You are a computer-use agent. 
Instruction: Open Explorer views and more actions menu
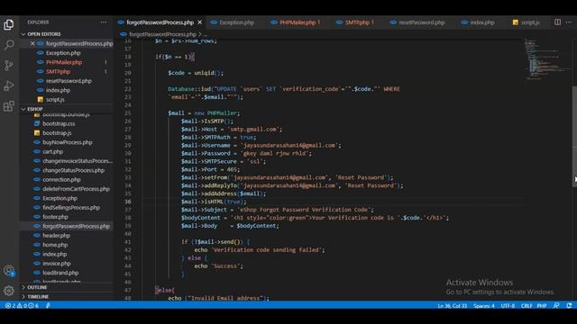104,22
